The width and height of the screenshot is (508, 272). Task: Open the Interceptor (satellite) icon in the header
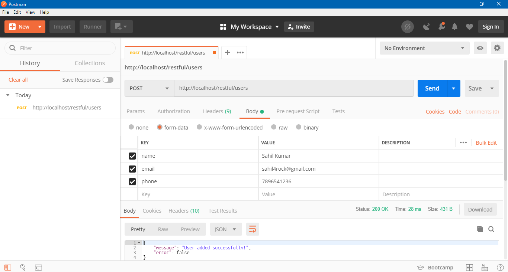coord(427,26)
